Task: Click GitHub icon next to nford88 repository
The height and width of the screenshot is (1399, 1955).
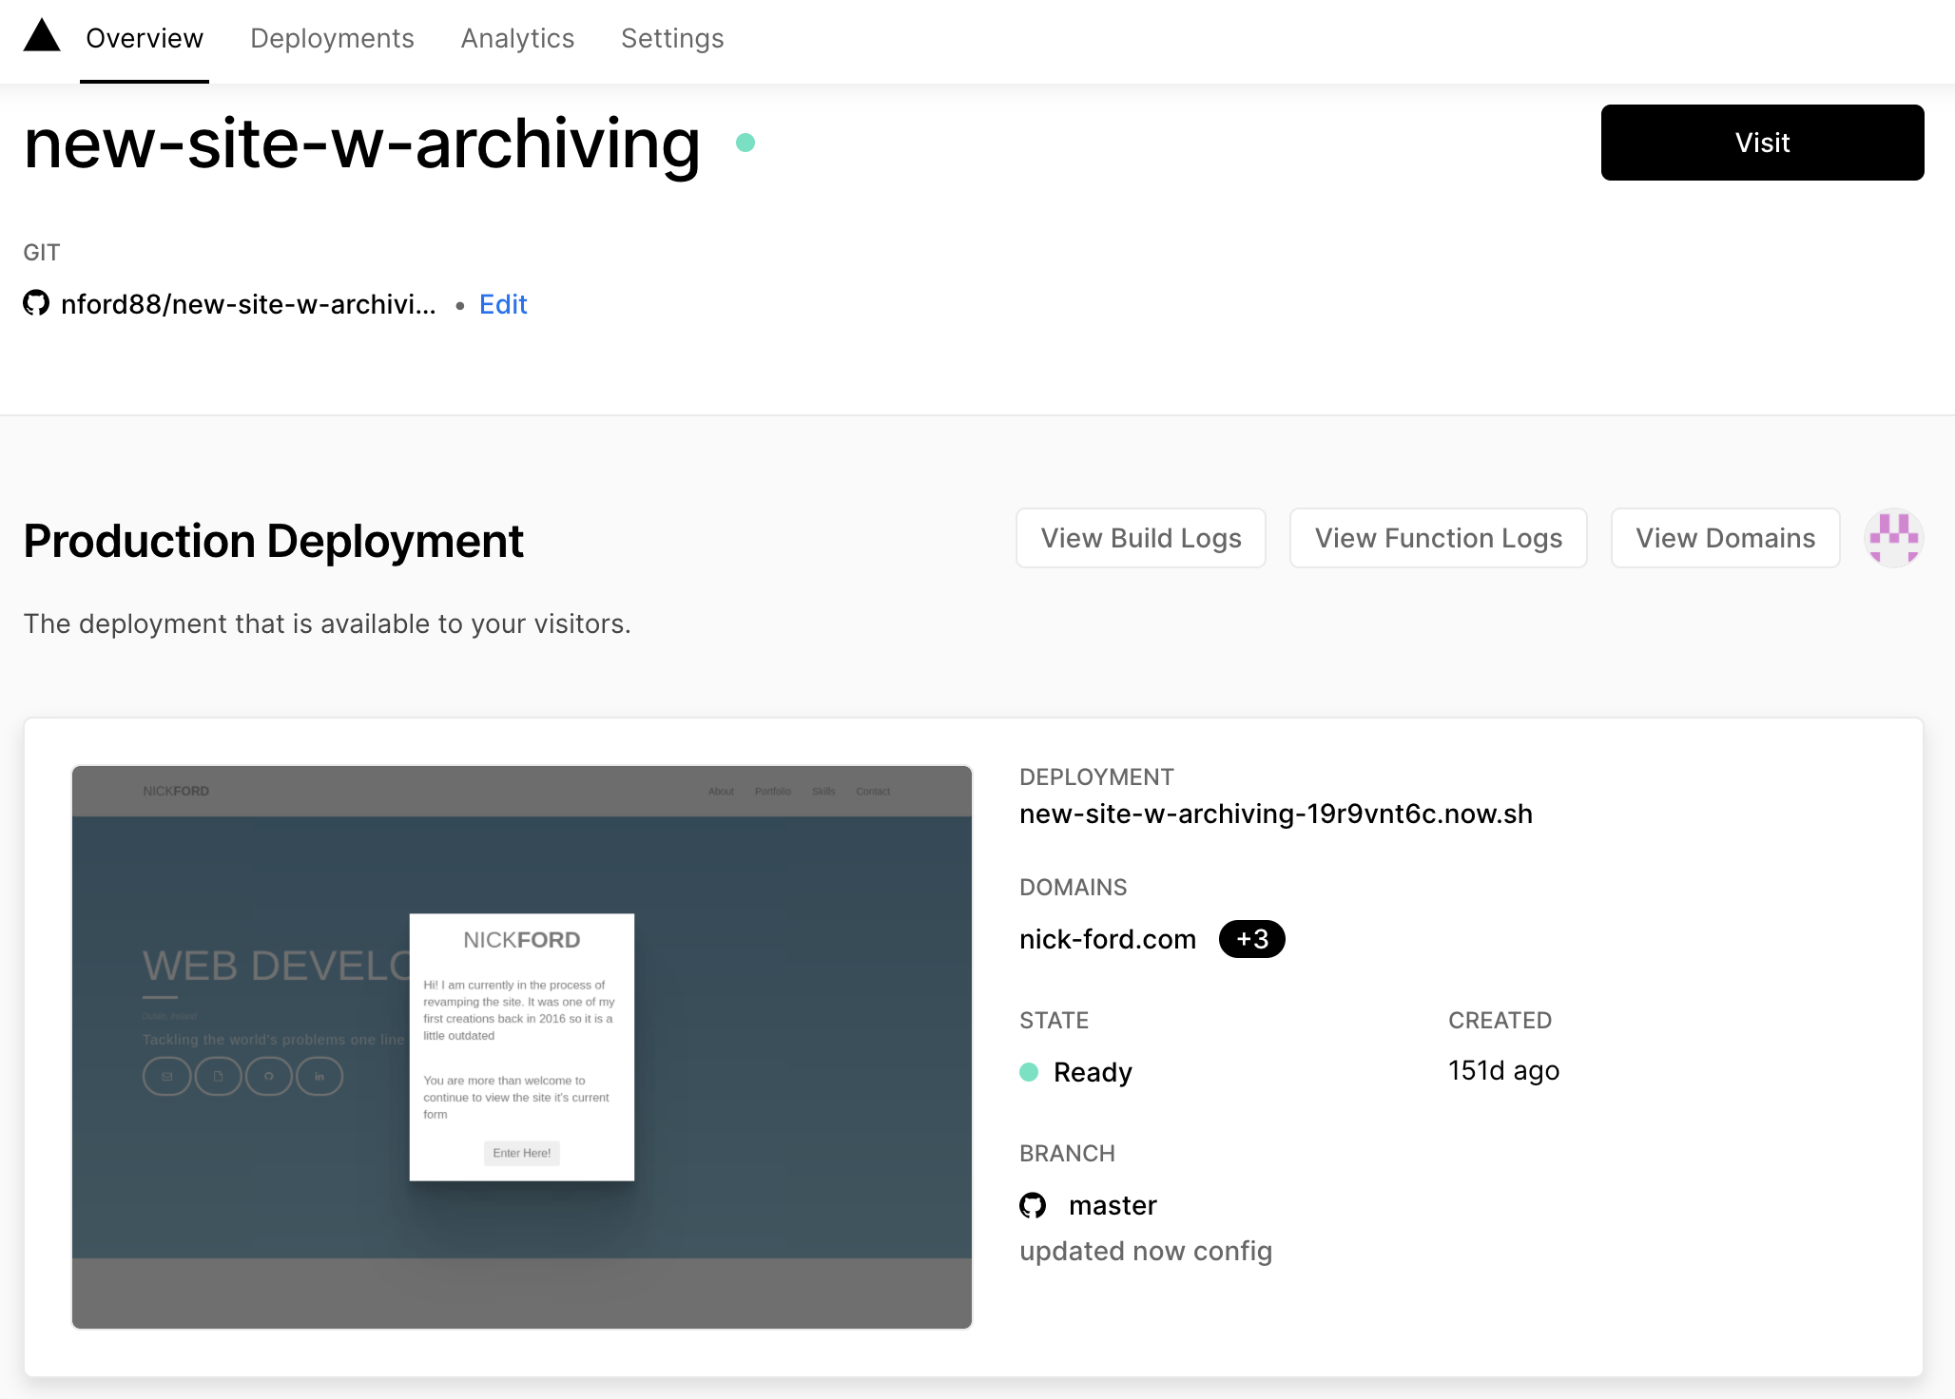Action: (36, 303)
